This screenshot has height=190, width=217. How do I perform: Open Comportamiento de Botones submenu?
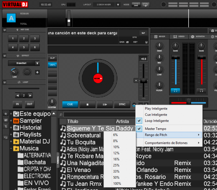168,143
